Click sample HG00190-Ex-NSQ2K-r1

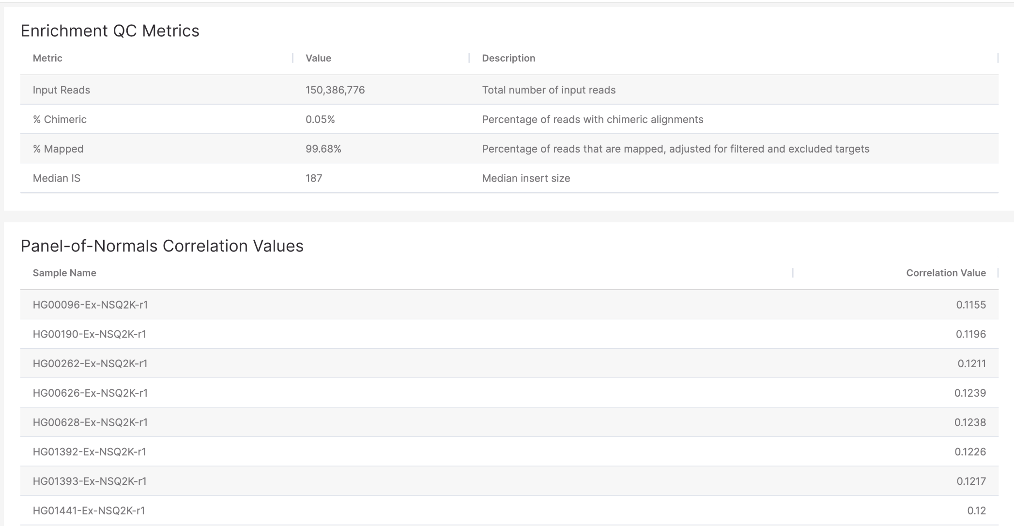[x=90, y=334]
